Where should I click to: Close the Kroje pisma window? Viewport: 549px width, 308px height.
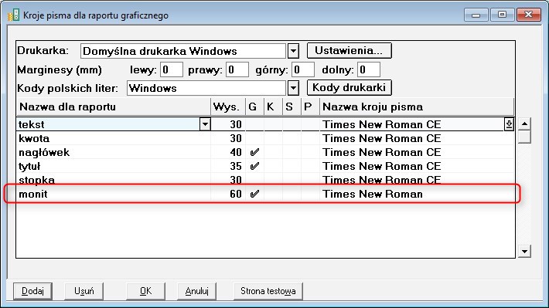528,15
